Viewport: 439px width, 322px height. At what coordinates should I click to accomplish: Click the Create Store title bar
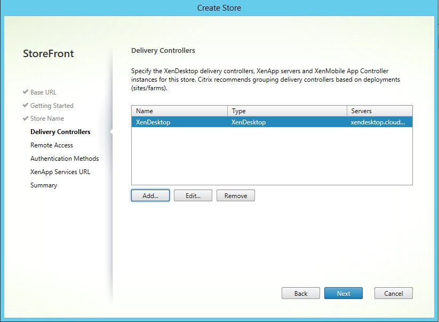click(219, 8)
